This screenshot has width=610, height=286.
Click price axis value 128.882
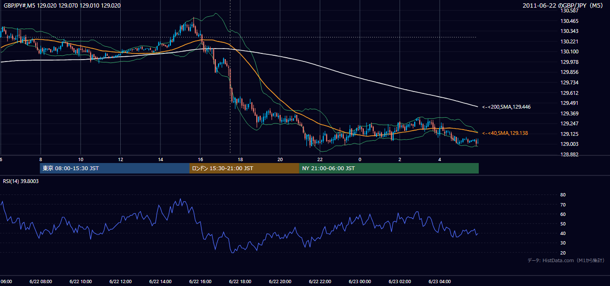569,154
